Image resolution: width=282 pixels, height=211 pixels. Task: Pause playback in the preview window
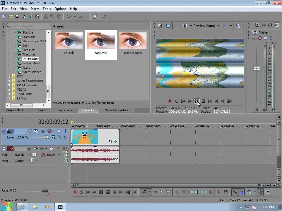(196, 101)
